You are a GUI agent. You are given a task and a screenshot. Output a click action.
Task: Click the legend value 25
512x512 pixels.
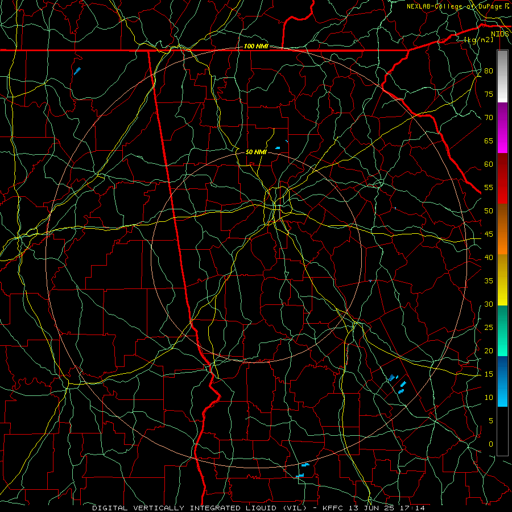489,328
